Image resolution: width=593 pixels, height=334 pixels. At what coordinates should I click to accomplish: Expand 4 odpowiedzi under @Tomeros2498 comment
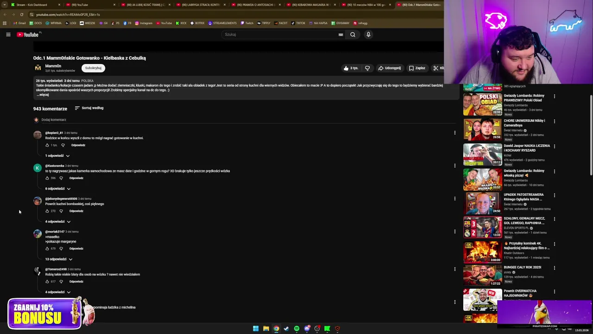pos(58,292)
